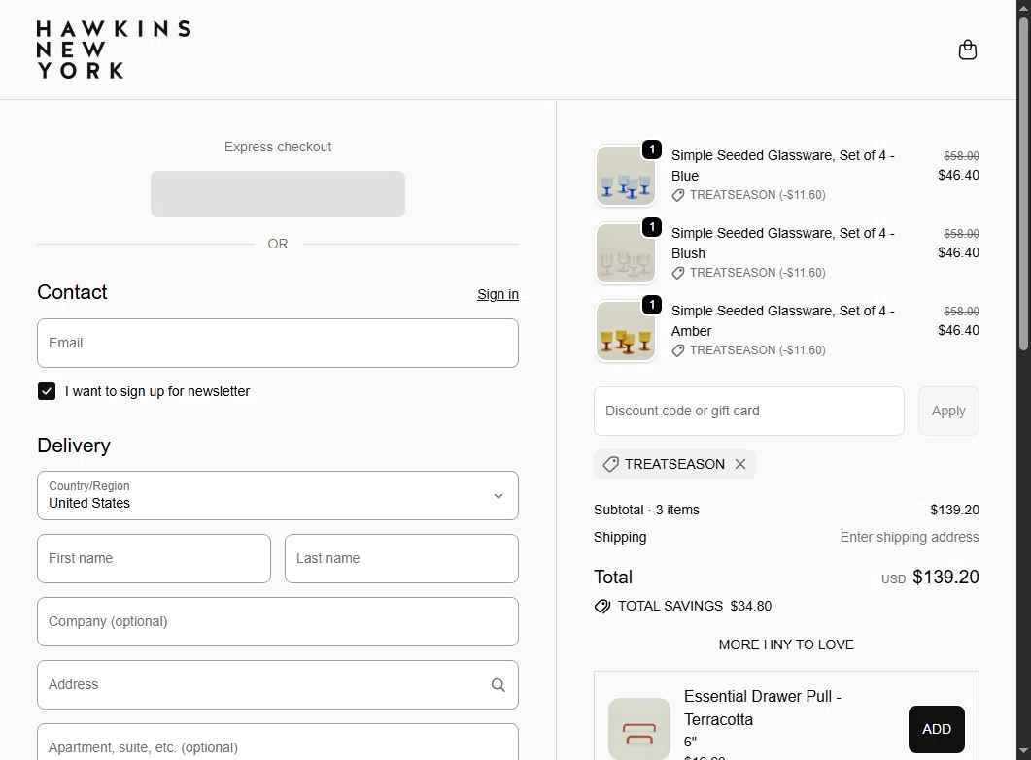The width and height of the screenshot is (1031, 760).
Task: Click the Hawkins New York logo
Action: [x=113, y=50]
